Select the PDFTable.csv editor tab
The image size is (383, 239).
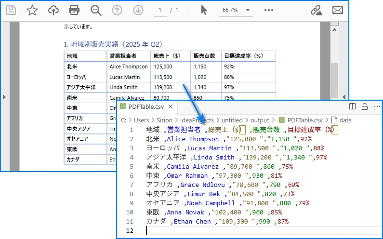tap(146, 107)
